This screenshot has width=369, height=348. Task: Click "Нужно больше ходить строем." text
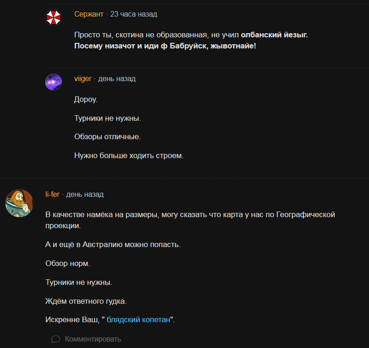point(129,156)
